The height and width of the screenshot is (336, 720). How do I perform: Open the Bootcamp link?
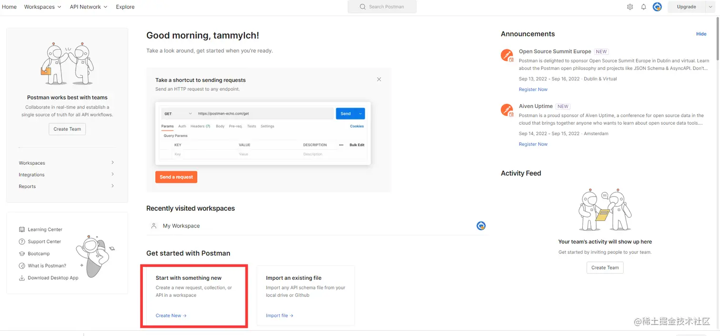[x=39, y=254]
